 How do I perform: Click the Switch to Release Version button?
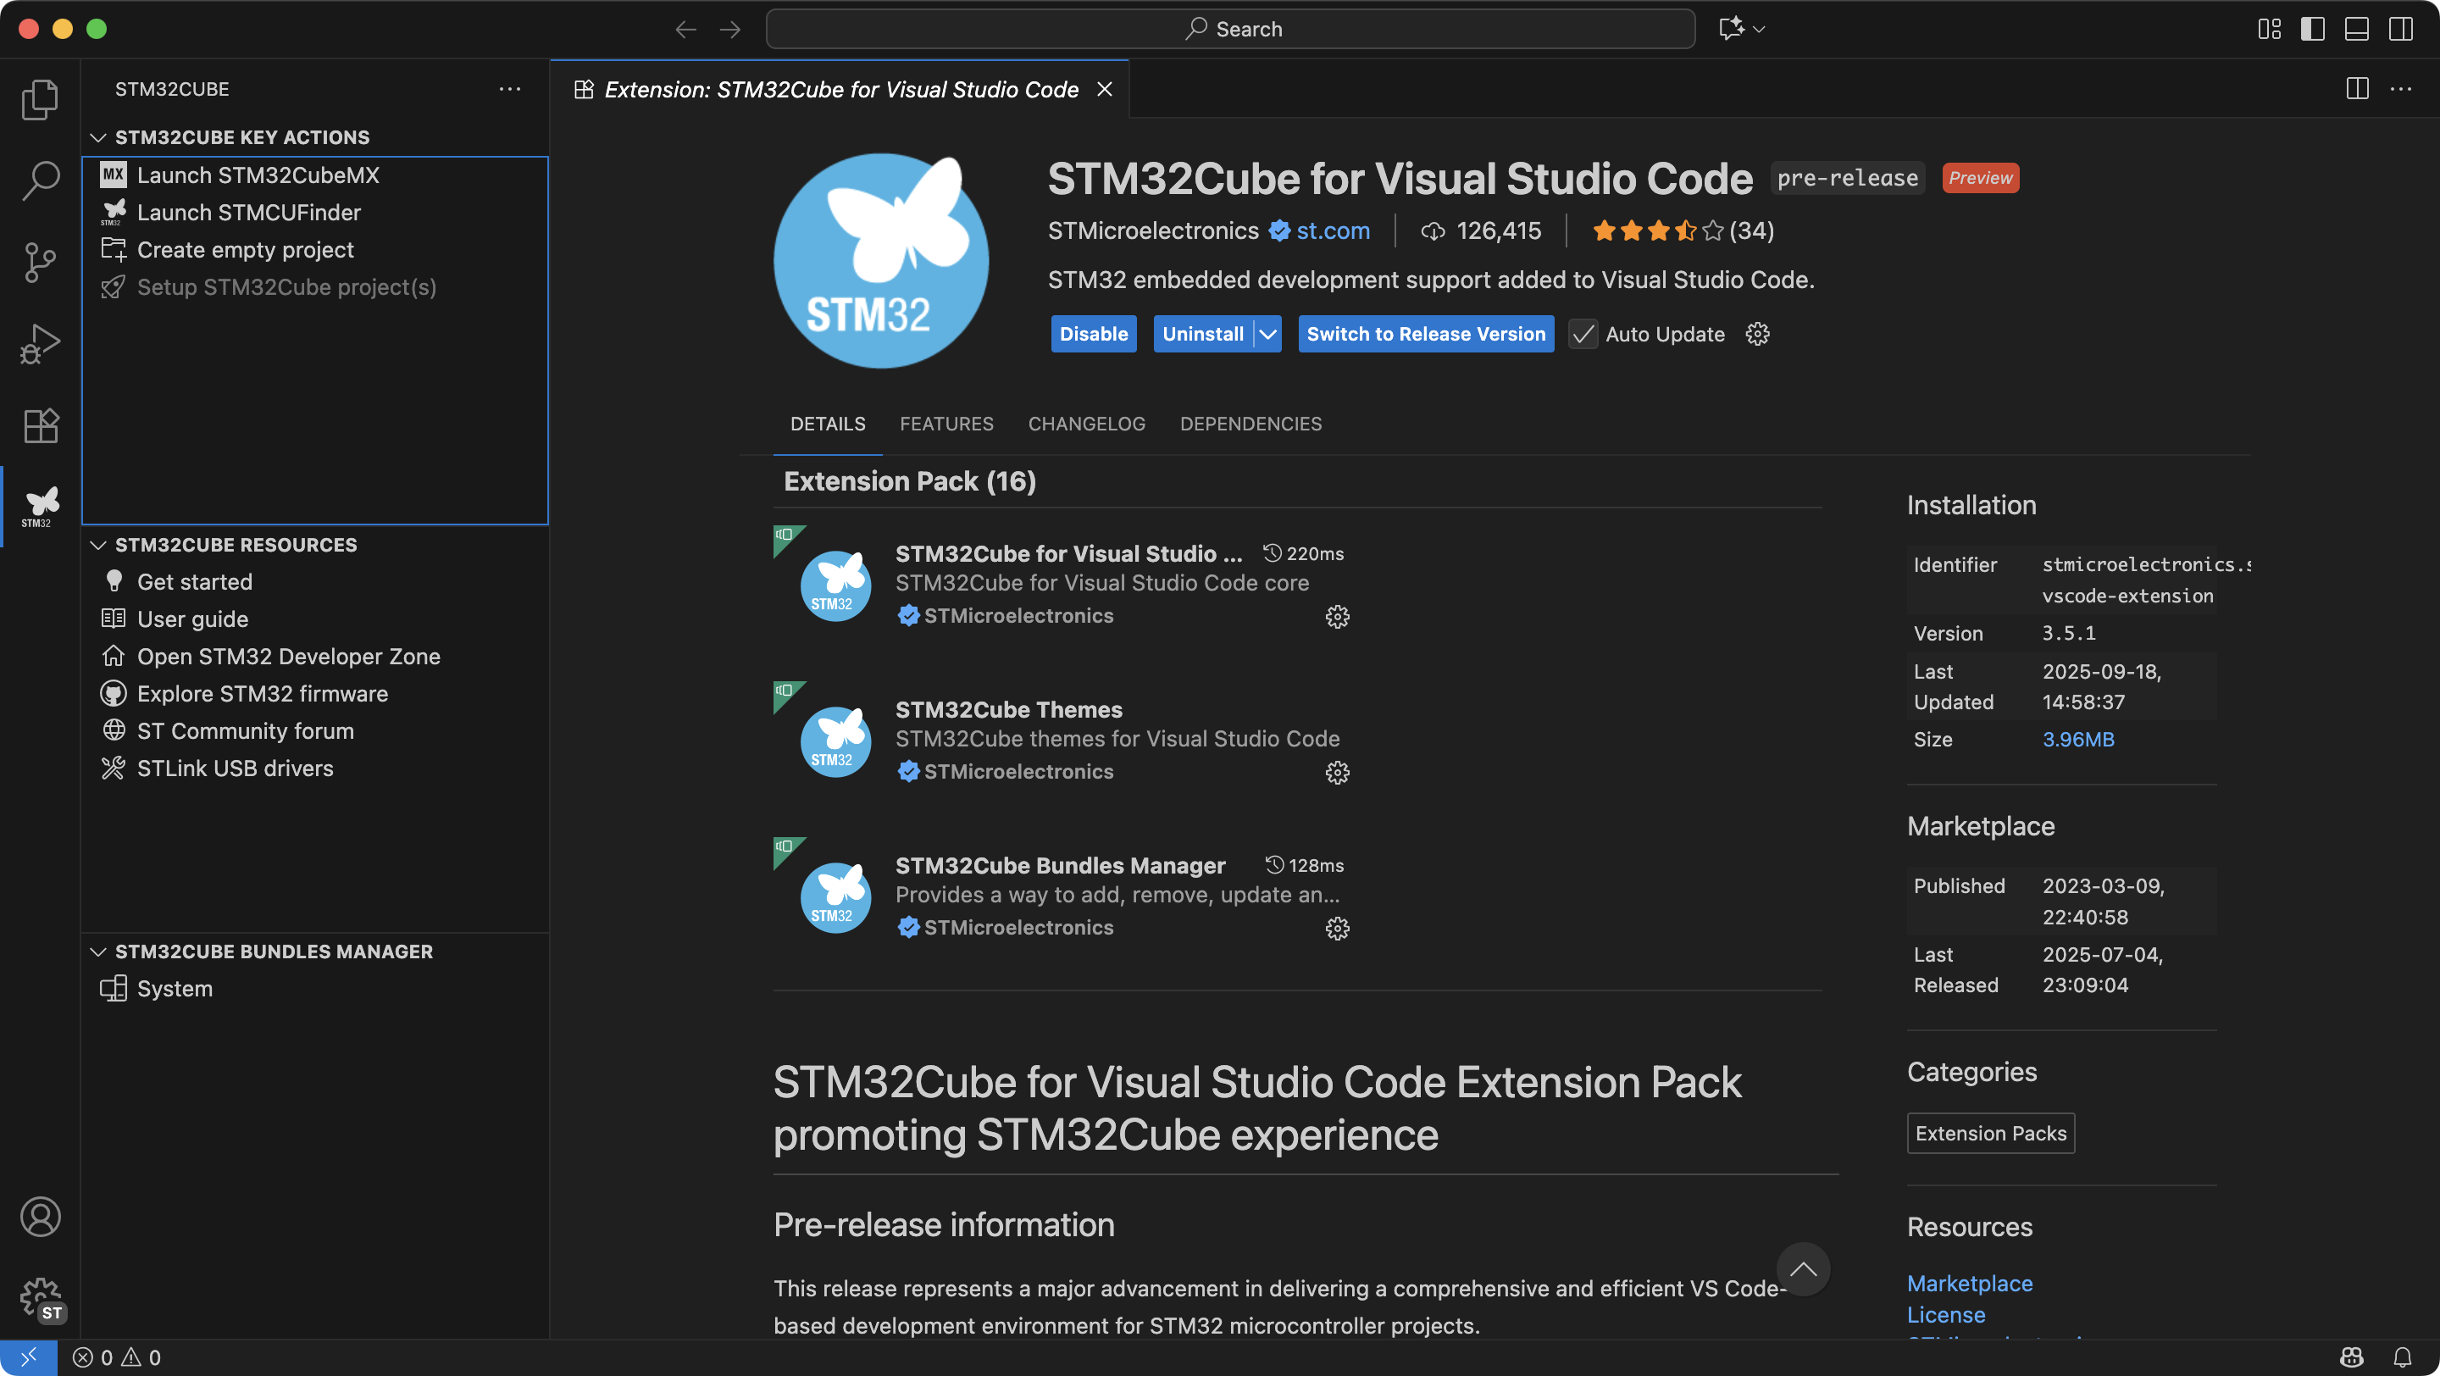(x=1426, y=333)
